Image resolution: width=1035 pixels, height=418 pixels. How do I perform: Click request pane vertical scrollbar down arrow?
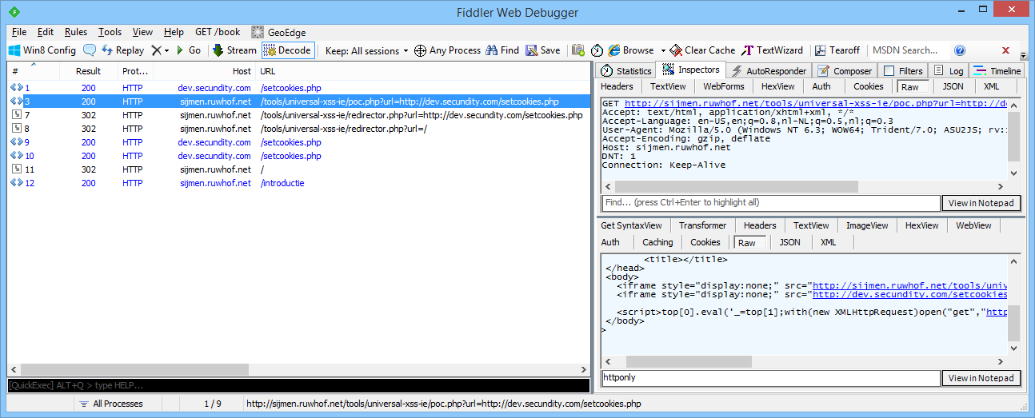[x=1014, y=173]
